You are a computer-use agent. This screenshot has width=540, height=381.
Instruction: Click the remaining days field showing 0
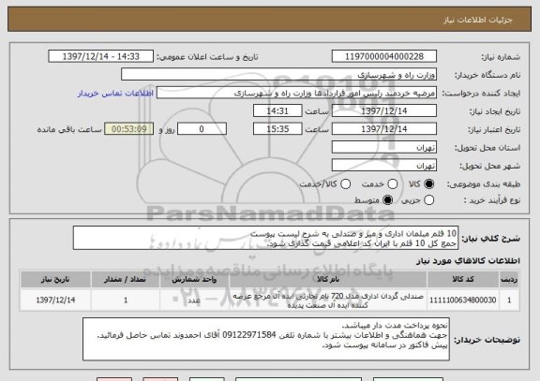click(202, 129)
